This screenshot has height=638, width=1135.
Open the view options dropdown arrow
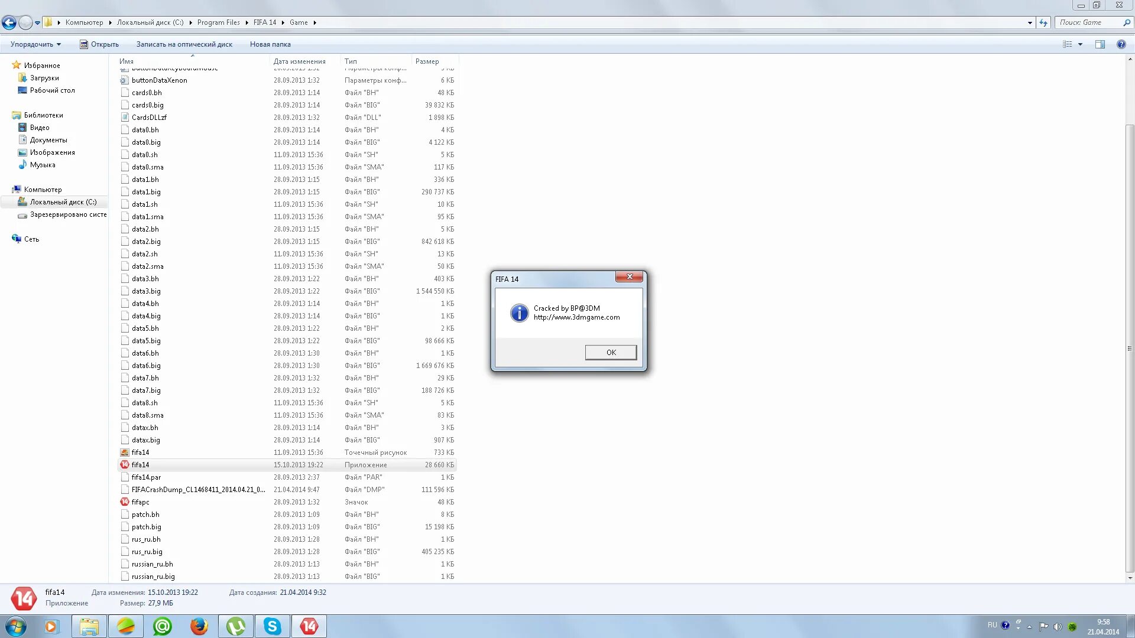(x=1080, y=44)
